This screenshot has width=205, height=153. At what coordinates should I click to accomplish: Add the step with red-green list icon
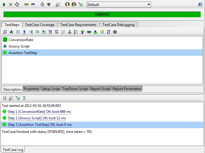tap(76, 32)
